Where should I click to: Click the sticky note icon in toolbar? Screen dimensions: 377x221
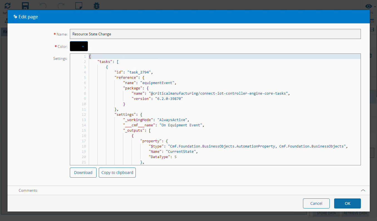[79, 6]
